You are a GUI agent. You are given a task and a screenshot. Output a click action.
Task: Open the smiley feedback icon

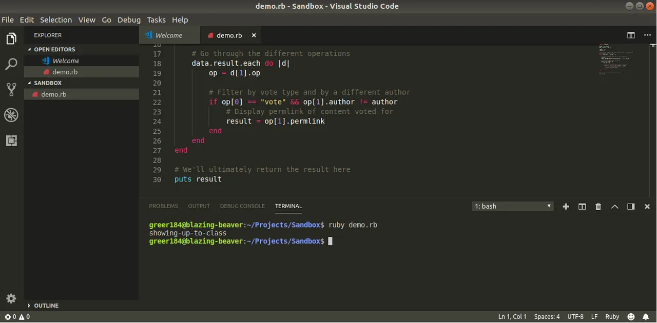pos(631,317)
